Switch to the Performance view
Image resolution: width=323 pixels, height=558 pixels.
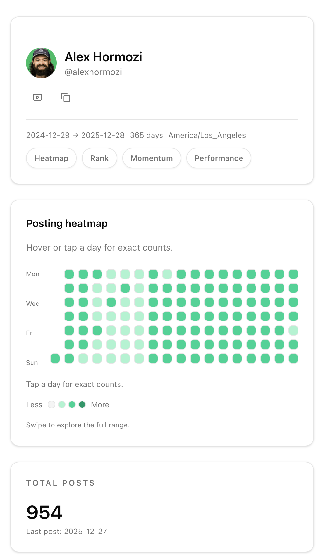pos(219,158)
